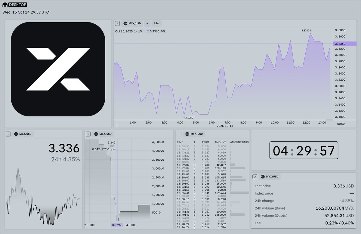This screenshot has width=361, height=234.
Task: Click the Kraken logo icon
Action: tap(5, 5)
